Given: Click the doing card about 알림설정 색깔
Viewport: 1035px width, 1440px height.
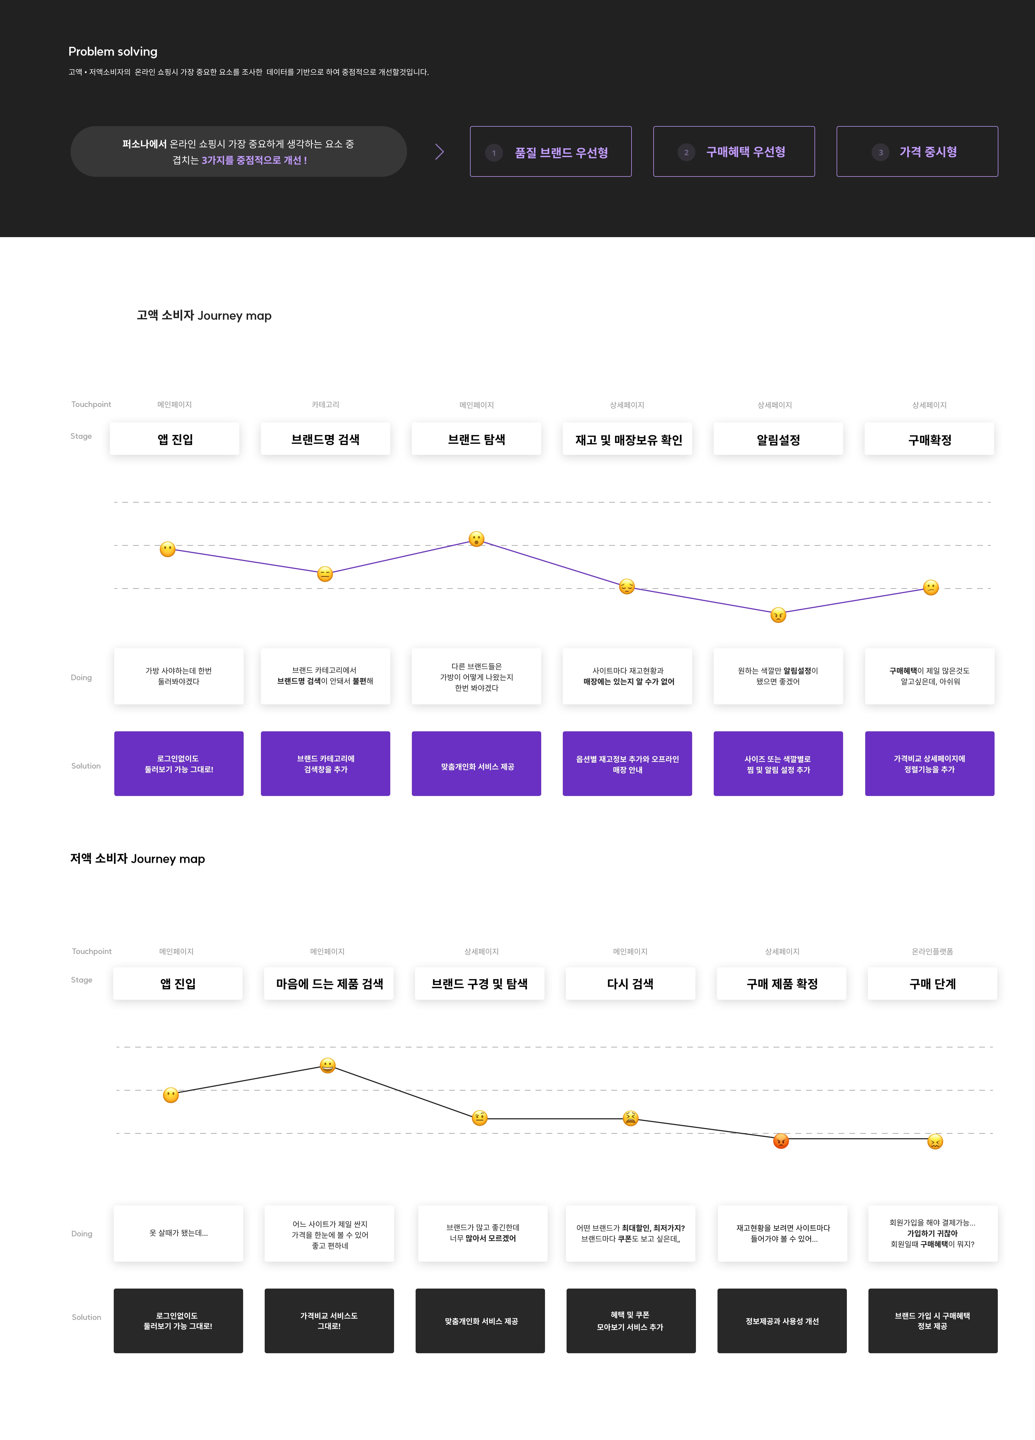Looking at the screenshot, I should coord(778,676).
